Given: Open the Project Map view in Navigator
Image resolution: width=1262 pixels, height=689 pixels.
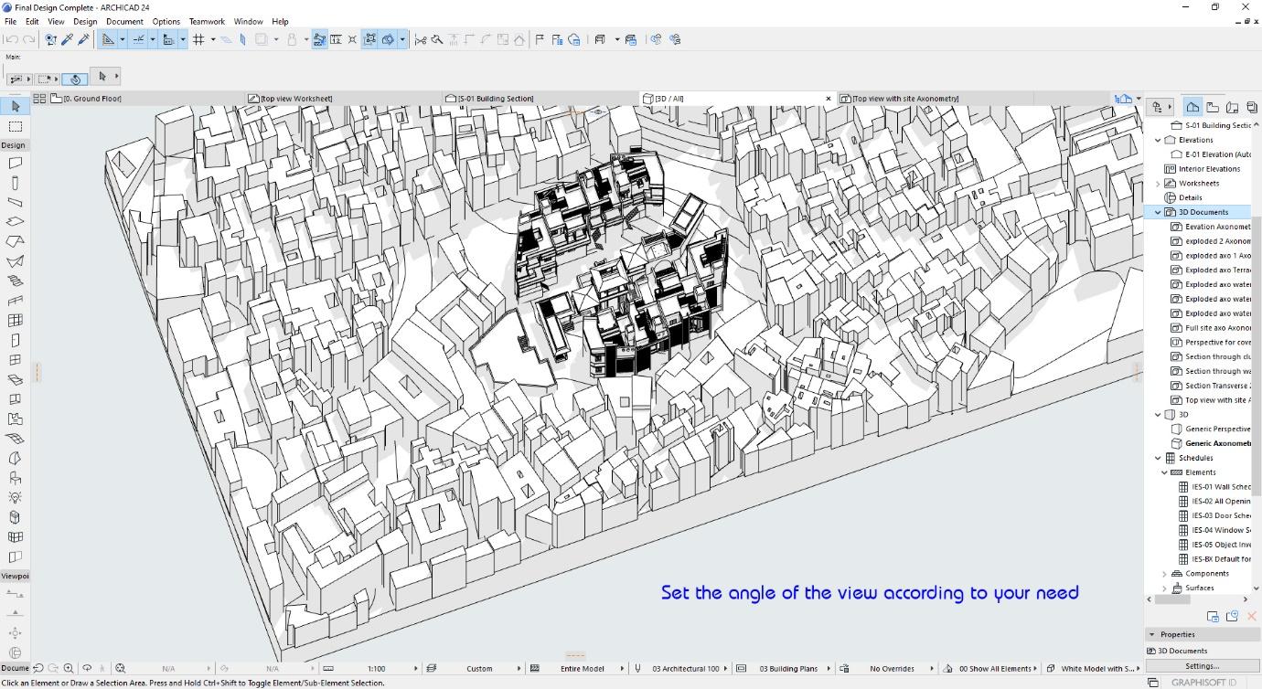Looking at the screenshot, I should (1192, 107).
